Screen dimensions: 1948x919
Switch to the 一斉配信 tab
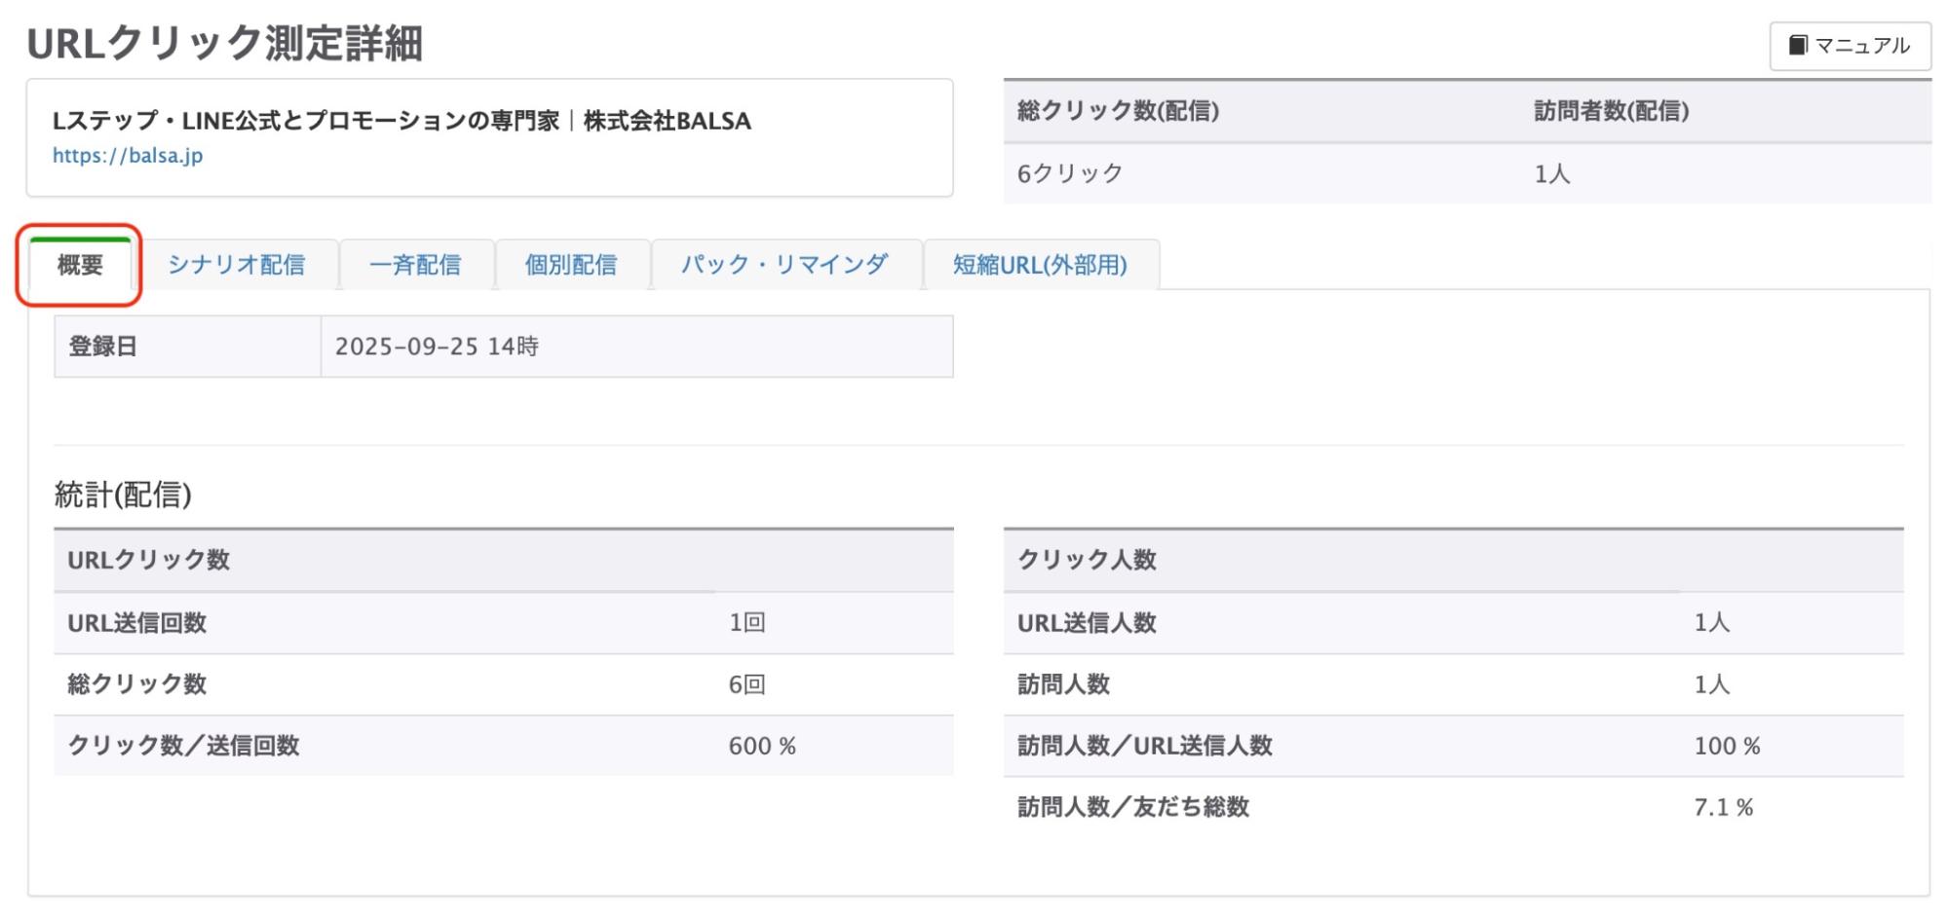tap(417, 264)
